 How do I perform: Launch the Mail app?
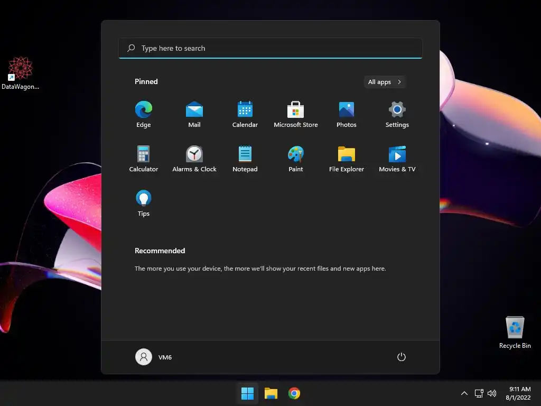194,114
